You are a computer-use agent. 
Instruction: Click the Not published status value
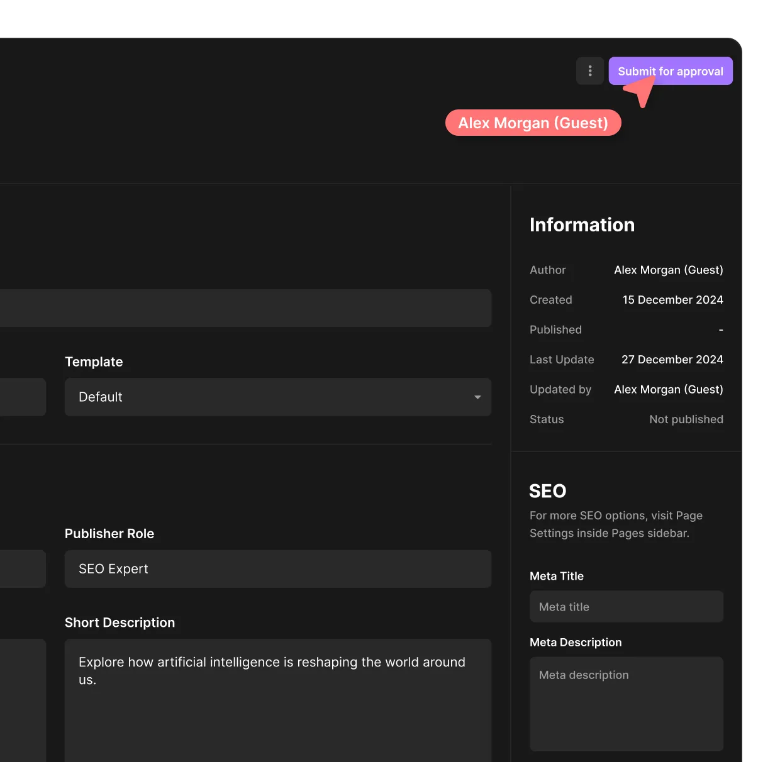click(686, 419)
